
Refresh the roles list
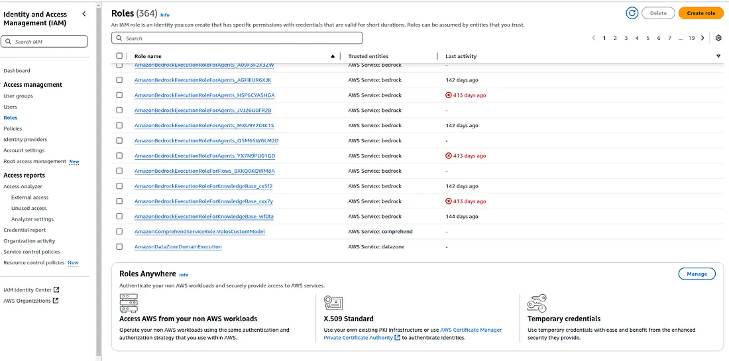632,13
